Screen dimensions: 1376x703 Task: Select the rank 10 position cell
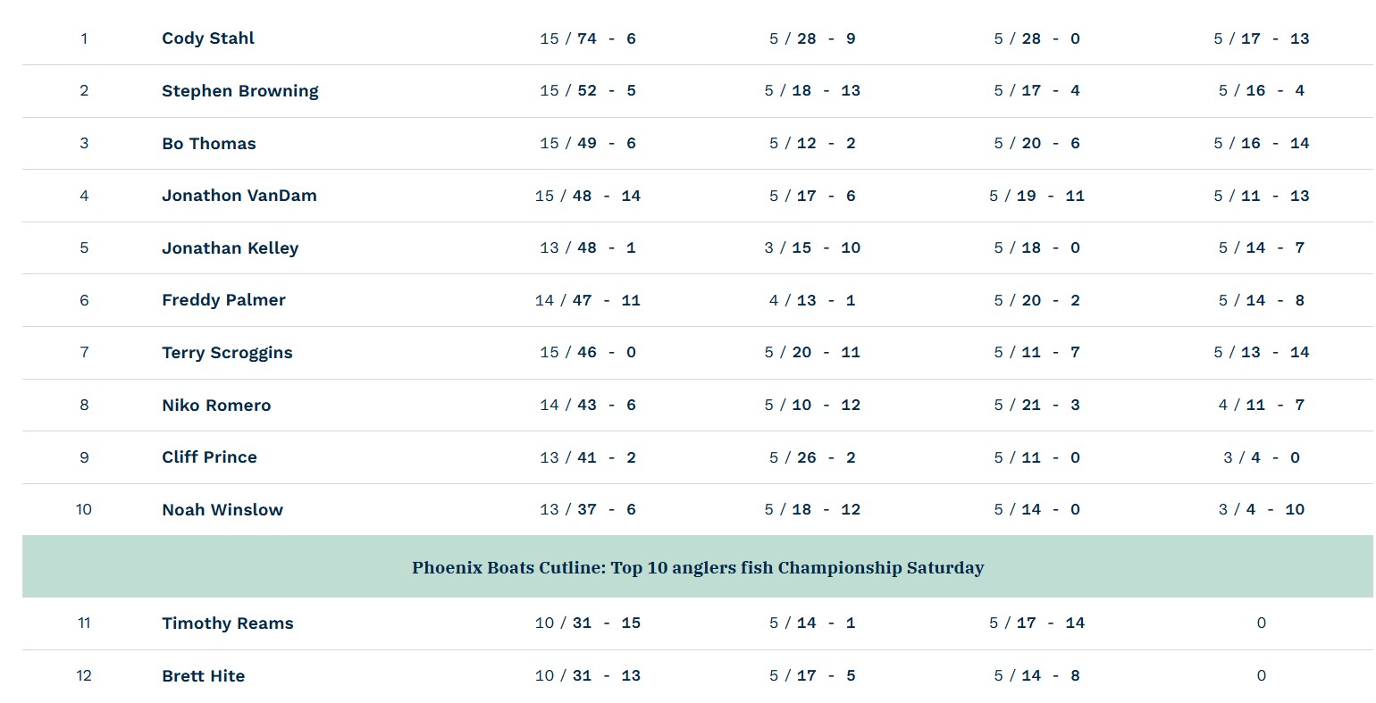click(84, 509)
